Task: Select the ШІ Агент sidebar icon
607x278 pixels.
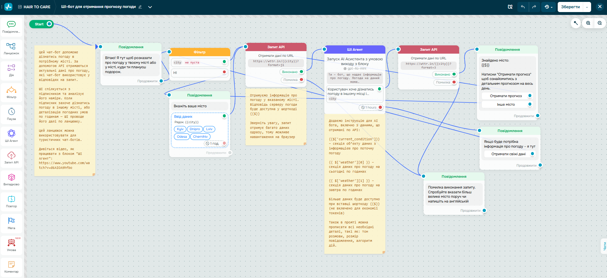Action: pos(11,136)
